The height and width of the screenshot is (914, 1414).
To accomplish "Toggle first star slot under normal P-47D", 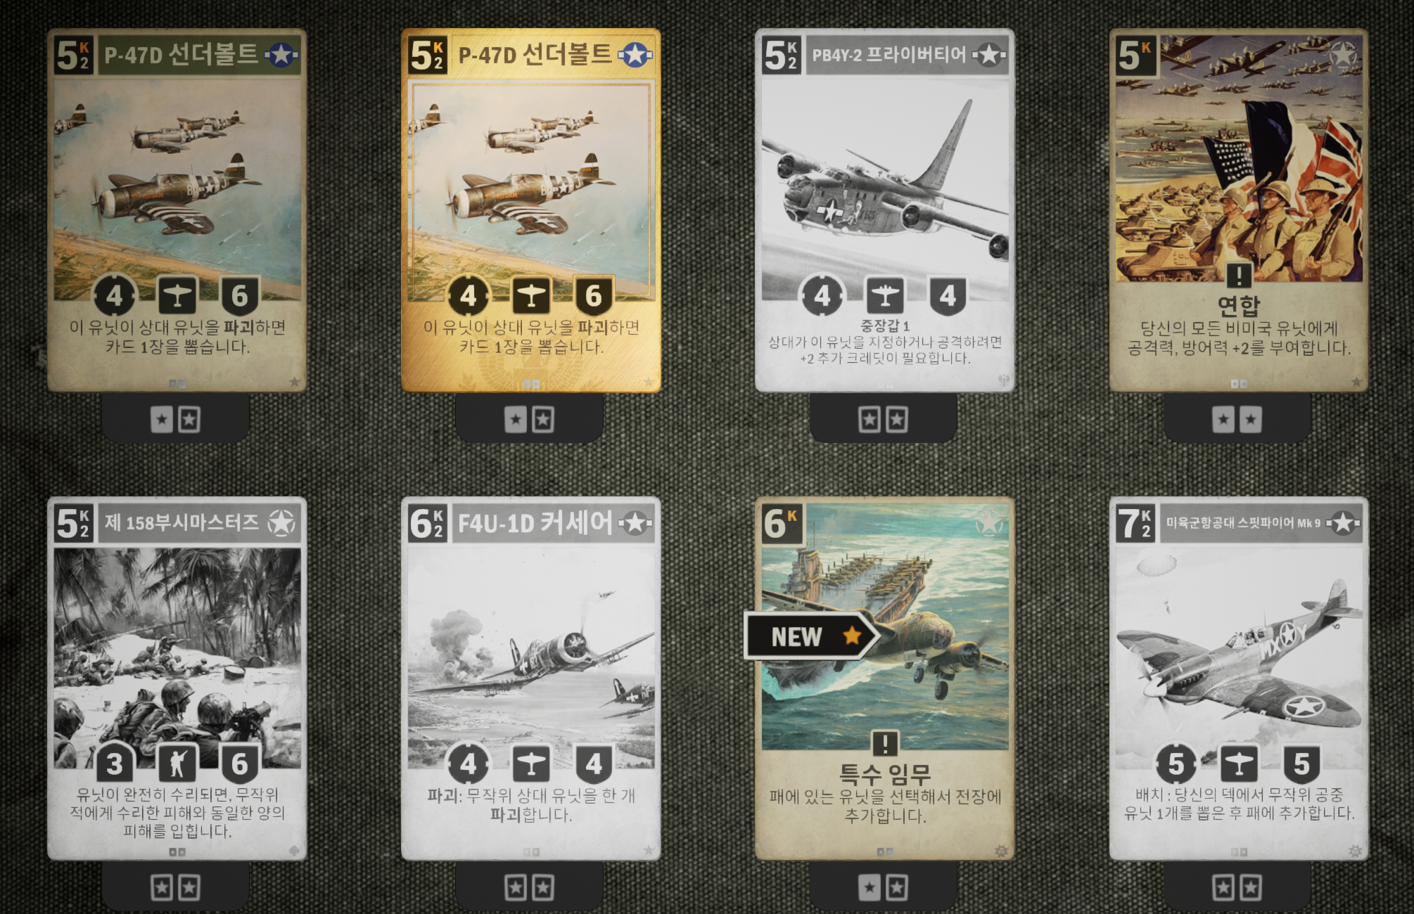I will 162,420.
